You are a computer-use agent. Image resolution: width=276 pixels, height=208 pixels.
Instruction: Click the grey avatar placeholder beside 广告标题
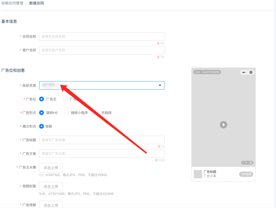[198, 174]
